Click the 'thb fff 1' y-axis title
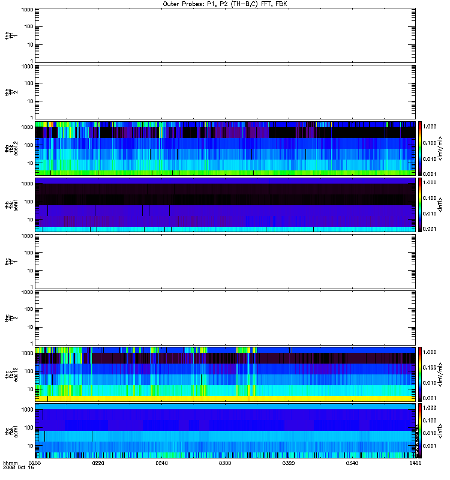Image resolution: width=450 pixels, height=480 pixels. coord(11,35)
